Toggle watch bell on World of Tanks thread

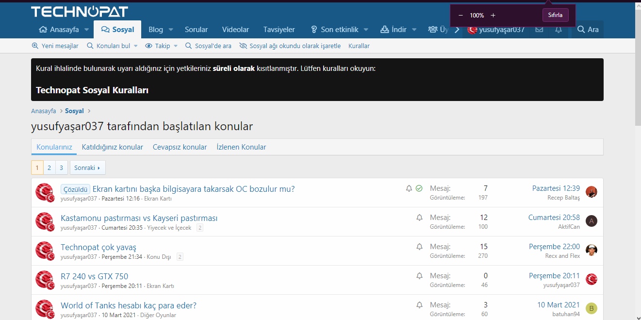click(x=419, y=305)
